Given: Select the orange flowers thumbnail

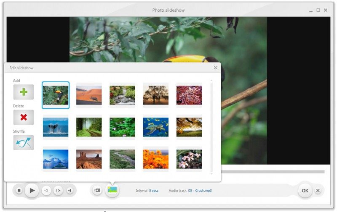Looking at the screenshot, I should [156, 159].
